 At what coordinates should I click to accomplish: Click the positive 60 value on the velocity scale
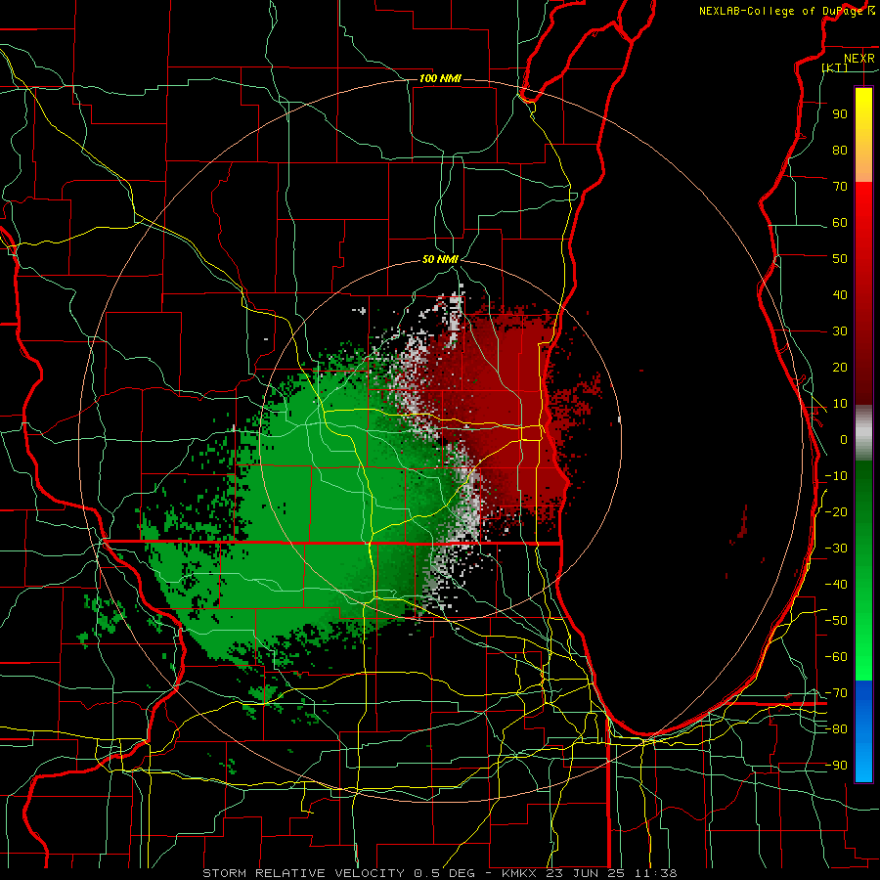840,223
